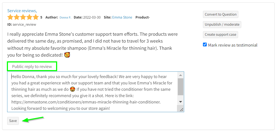Click the heart-eyes emoji in the reply text

pyautogui.click(x=72, y=89)
